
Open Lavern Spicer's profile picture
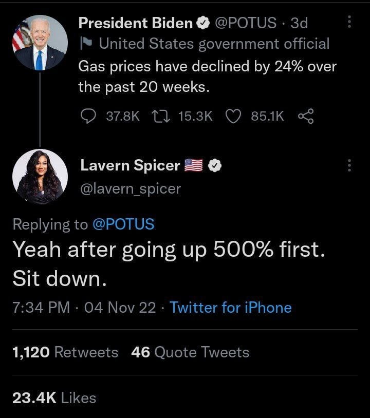[x=40, y=177]
